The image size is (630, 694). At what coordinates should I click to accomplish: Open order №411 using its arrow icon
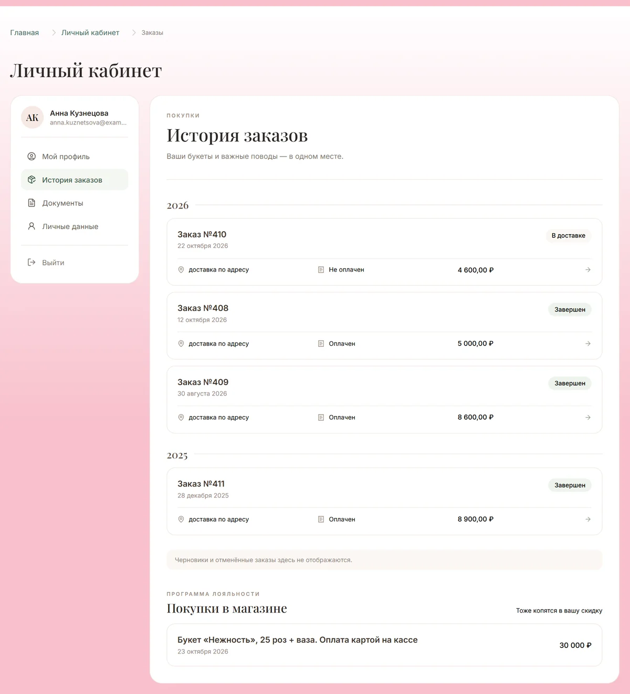(588, 519)
